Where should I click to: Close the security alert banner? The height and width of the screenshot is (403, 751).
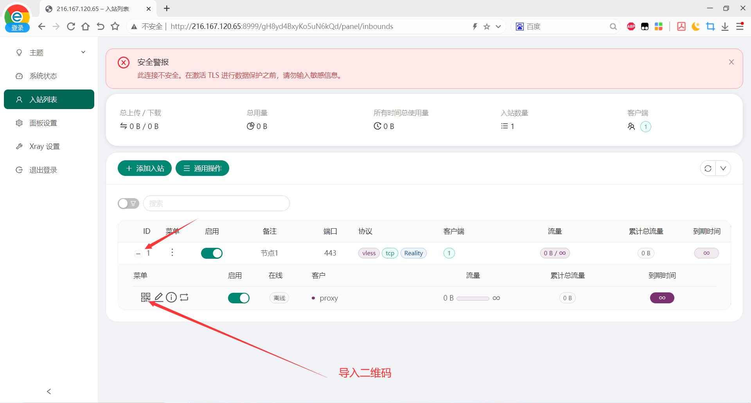point(731,62)
